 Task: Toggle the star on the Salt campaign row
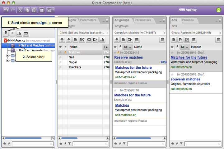pyautogui.click(x=60, y=57)
